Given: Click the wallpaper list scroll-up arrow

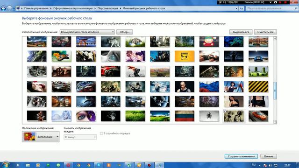Looking at the screenshot, I should pos(275,38).
